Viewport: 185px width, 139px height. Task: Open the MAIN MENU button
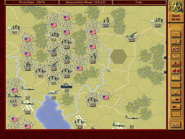(176, 18)
